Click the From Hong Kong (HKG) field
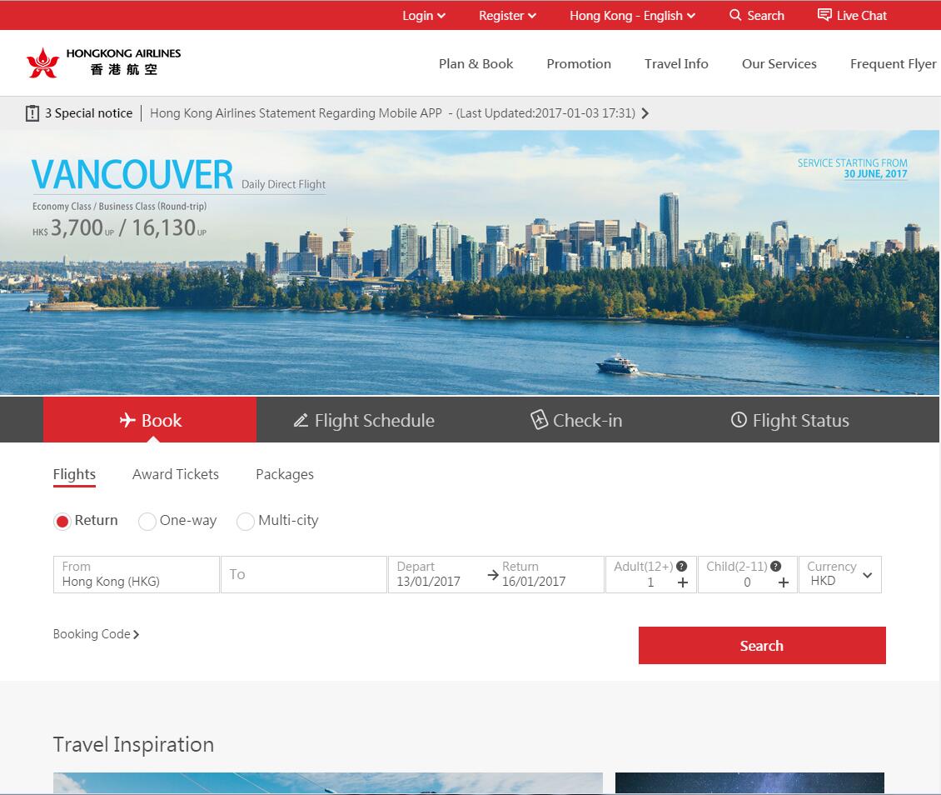Screen dimensions: 941x795 pyautogui.click(x=137, y=575)
